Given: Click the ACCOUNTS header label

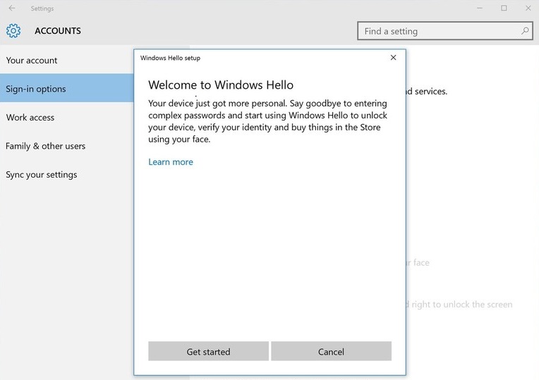Looking at the screenshot, I should click(x=58, y=31).
